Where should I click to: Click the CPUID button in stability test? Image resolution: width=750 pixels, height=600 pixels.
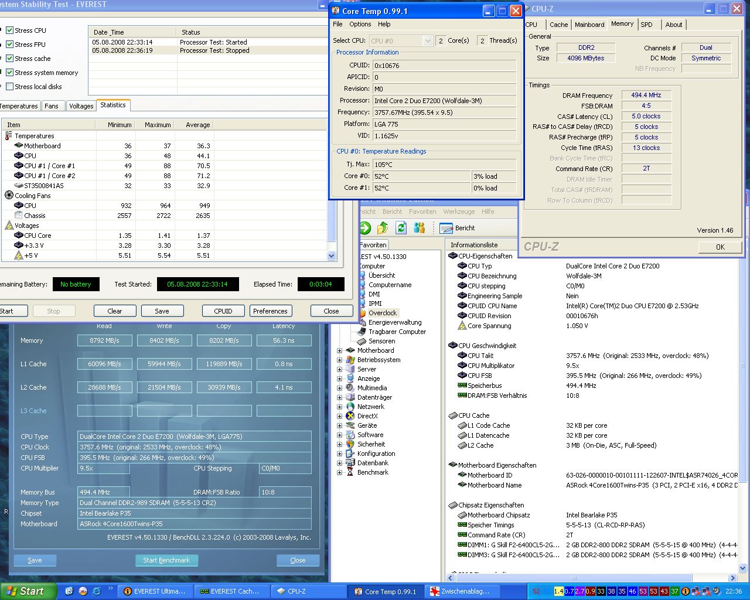click(x=223, y=311)
